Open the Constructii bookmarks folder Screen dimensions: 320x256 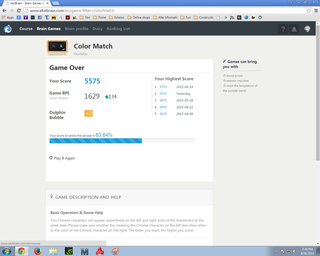point(204,18)
